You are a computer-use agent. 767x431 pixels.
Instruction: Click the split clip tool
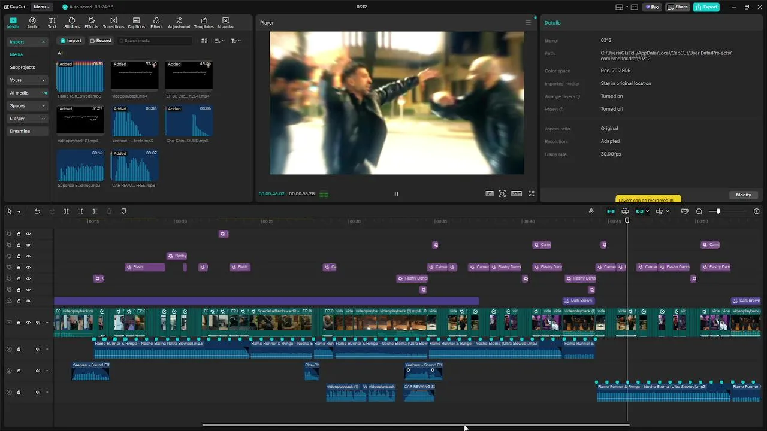66,211
